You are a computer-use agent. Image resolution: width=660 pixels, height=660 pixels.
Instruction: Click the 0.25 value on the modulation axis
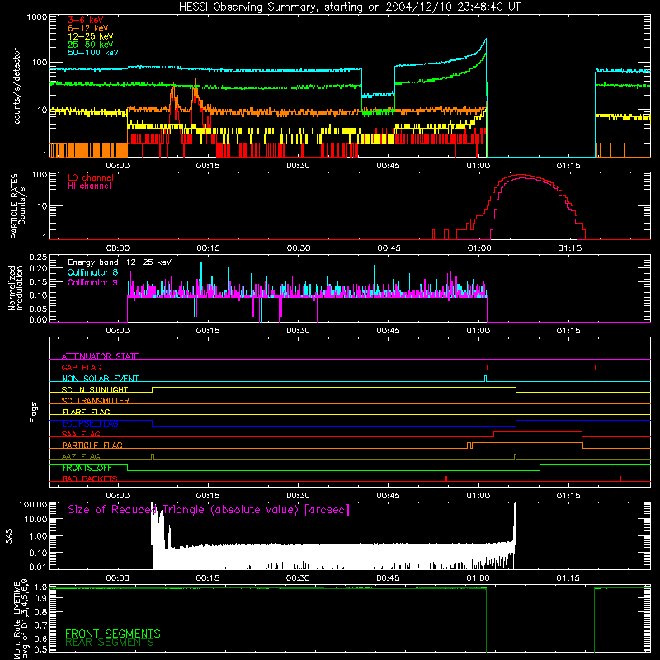38,257
